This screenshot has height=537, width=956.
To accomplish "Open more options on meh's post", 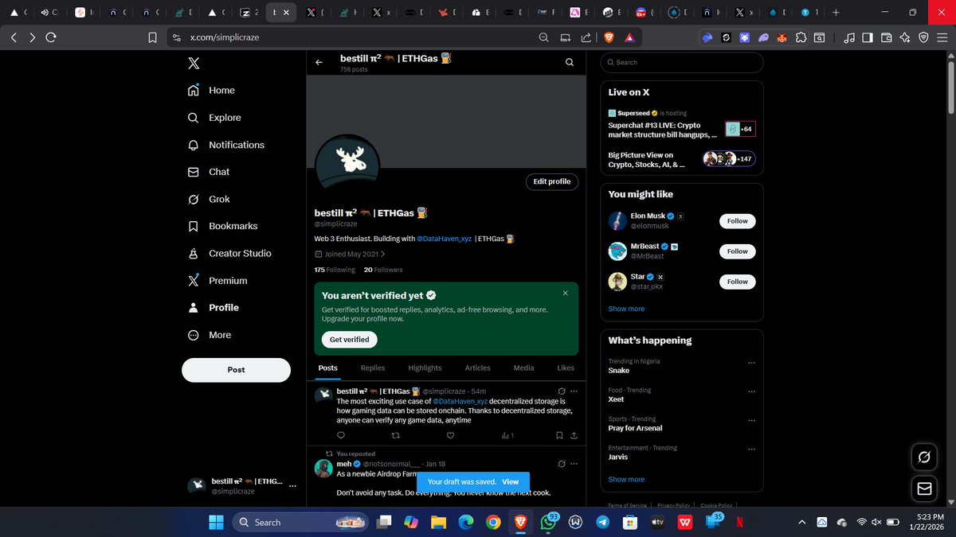I will tap(574, 464).
